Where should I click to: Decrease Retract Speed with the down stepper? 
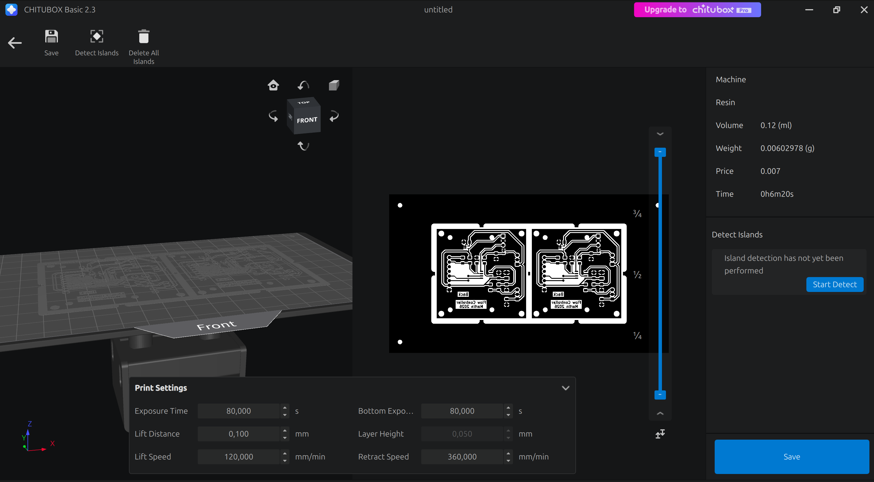coord(508,460)
